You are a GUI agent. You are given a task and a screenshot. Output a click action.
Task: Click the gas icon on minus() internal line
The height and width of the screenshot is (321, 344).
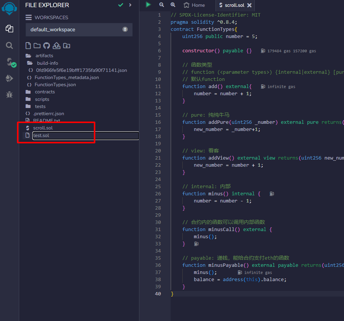click(x=272, y=194)
